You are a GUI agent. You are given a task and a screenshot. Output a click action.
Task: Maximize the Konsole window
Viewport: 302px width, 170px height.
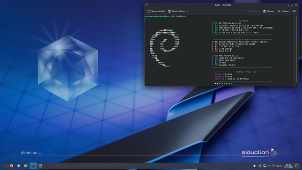pos(292,5)
